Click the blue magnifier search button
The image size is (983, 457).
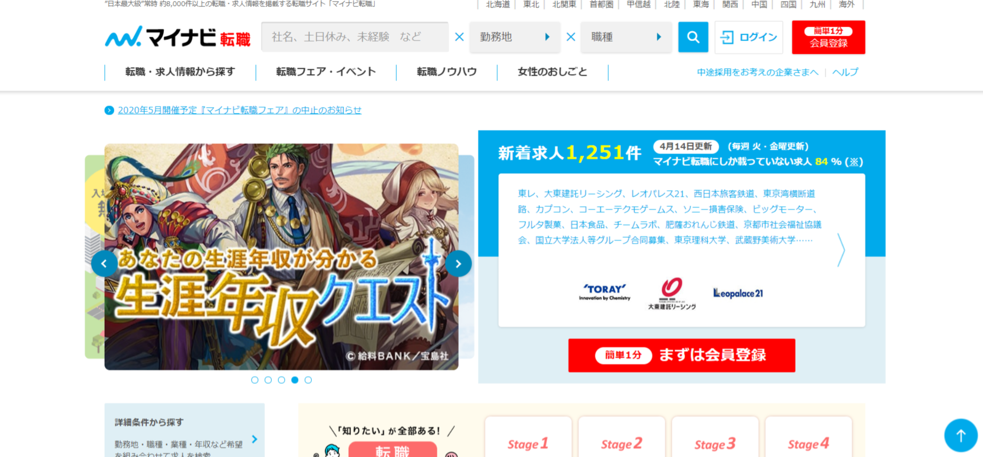pos(693,37)
